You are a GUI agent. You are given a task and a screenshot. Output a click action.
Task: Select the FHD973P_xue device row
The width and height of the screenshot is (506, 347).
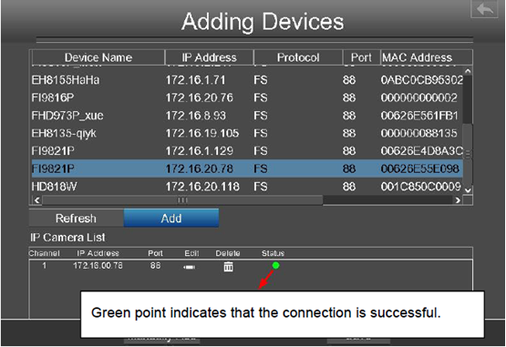pos(247,116)
